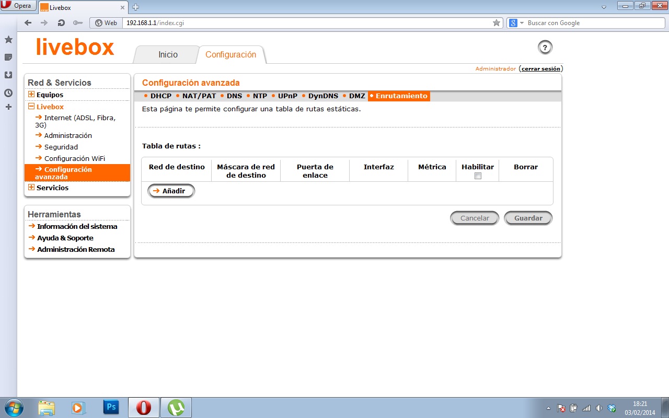Image resolution: width=669 pixels, height=418 pixels.
Task: Open a new tab with the plus icon
Action: (136, 7)
